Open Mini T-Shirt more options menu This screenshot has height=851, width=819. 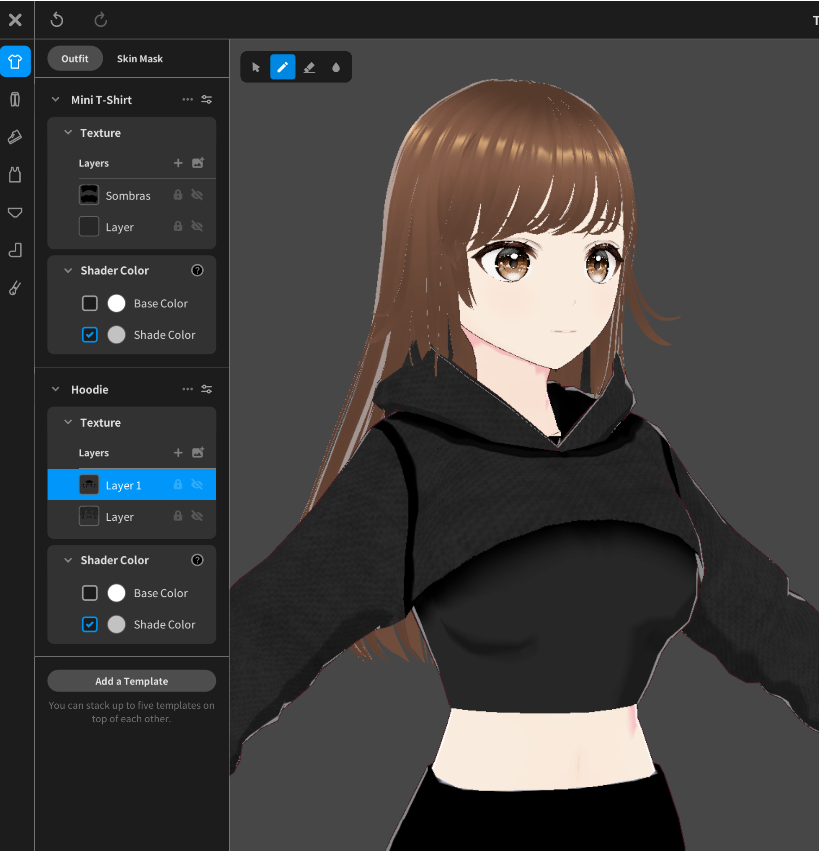pos(187,100)
